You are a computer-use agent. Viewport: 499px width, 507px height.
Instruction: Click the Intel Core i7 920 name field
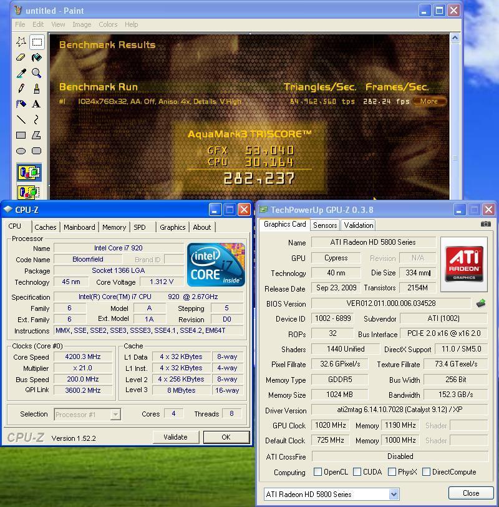pyautogui.click(x=119, y=248)
